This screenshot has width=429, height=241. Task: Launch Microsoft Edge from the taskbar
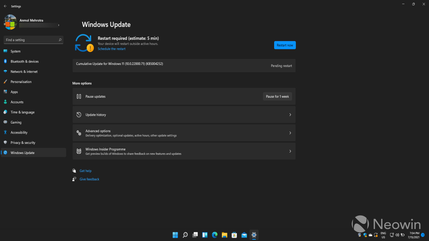coord(214,235)
